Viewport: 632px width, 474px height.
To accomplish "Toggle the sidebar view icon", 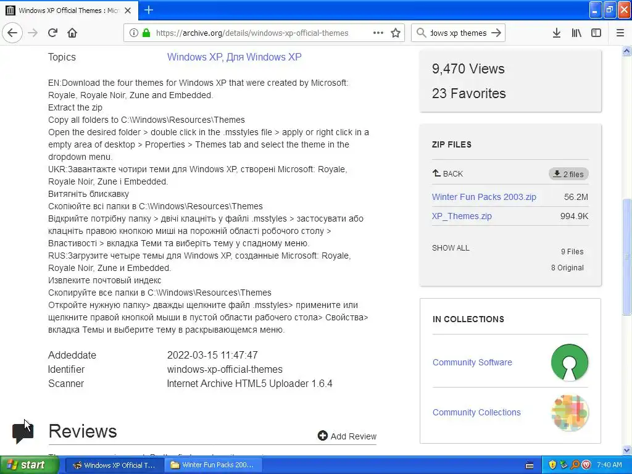I will coord(596,33).
